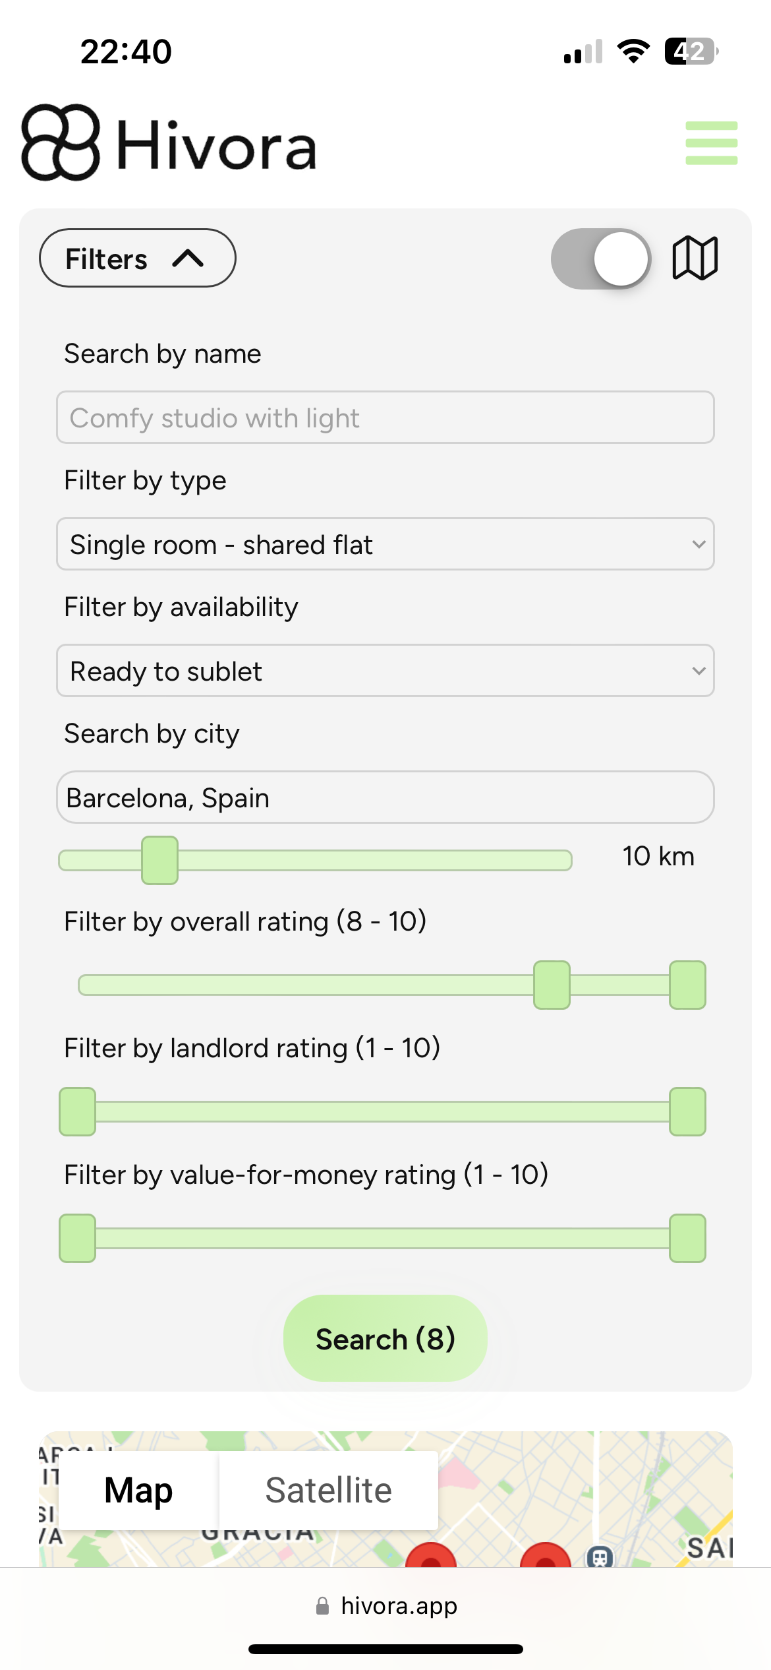The image size is (771, 1670).
Task: Switch to Satellite map view
Action: pos(328,1490)
